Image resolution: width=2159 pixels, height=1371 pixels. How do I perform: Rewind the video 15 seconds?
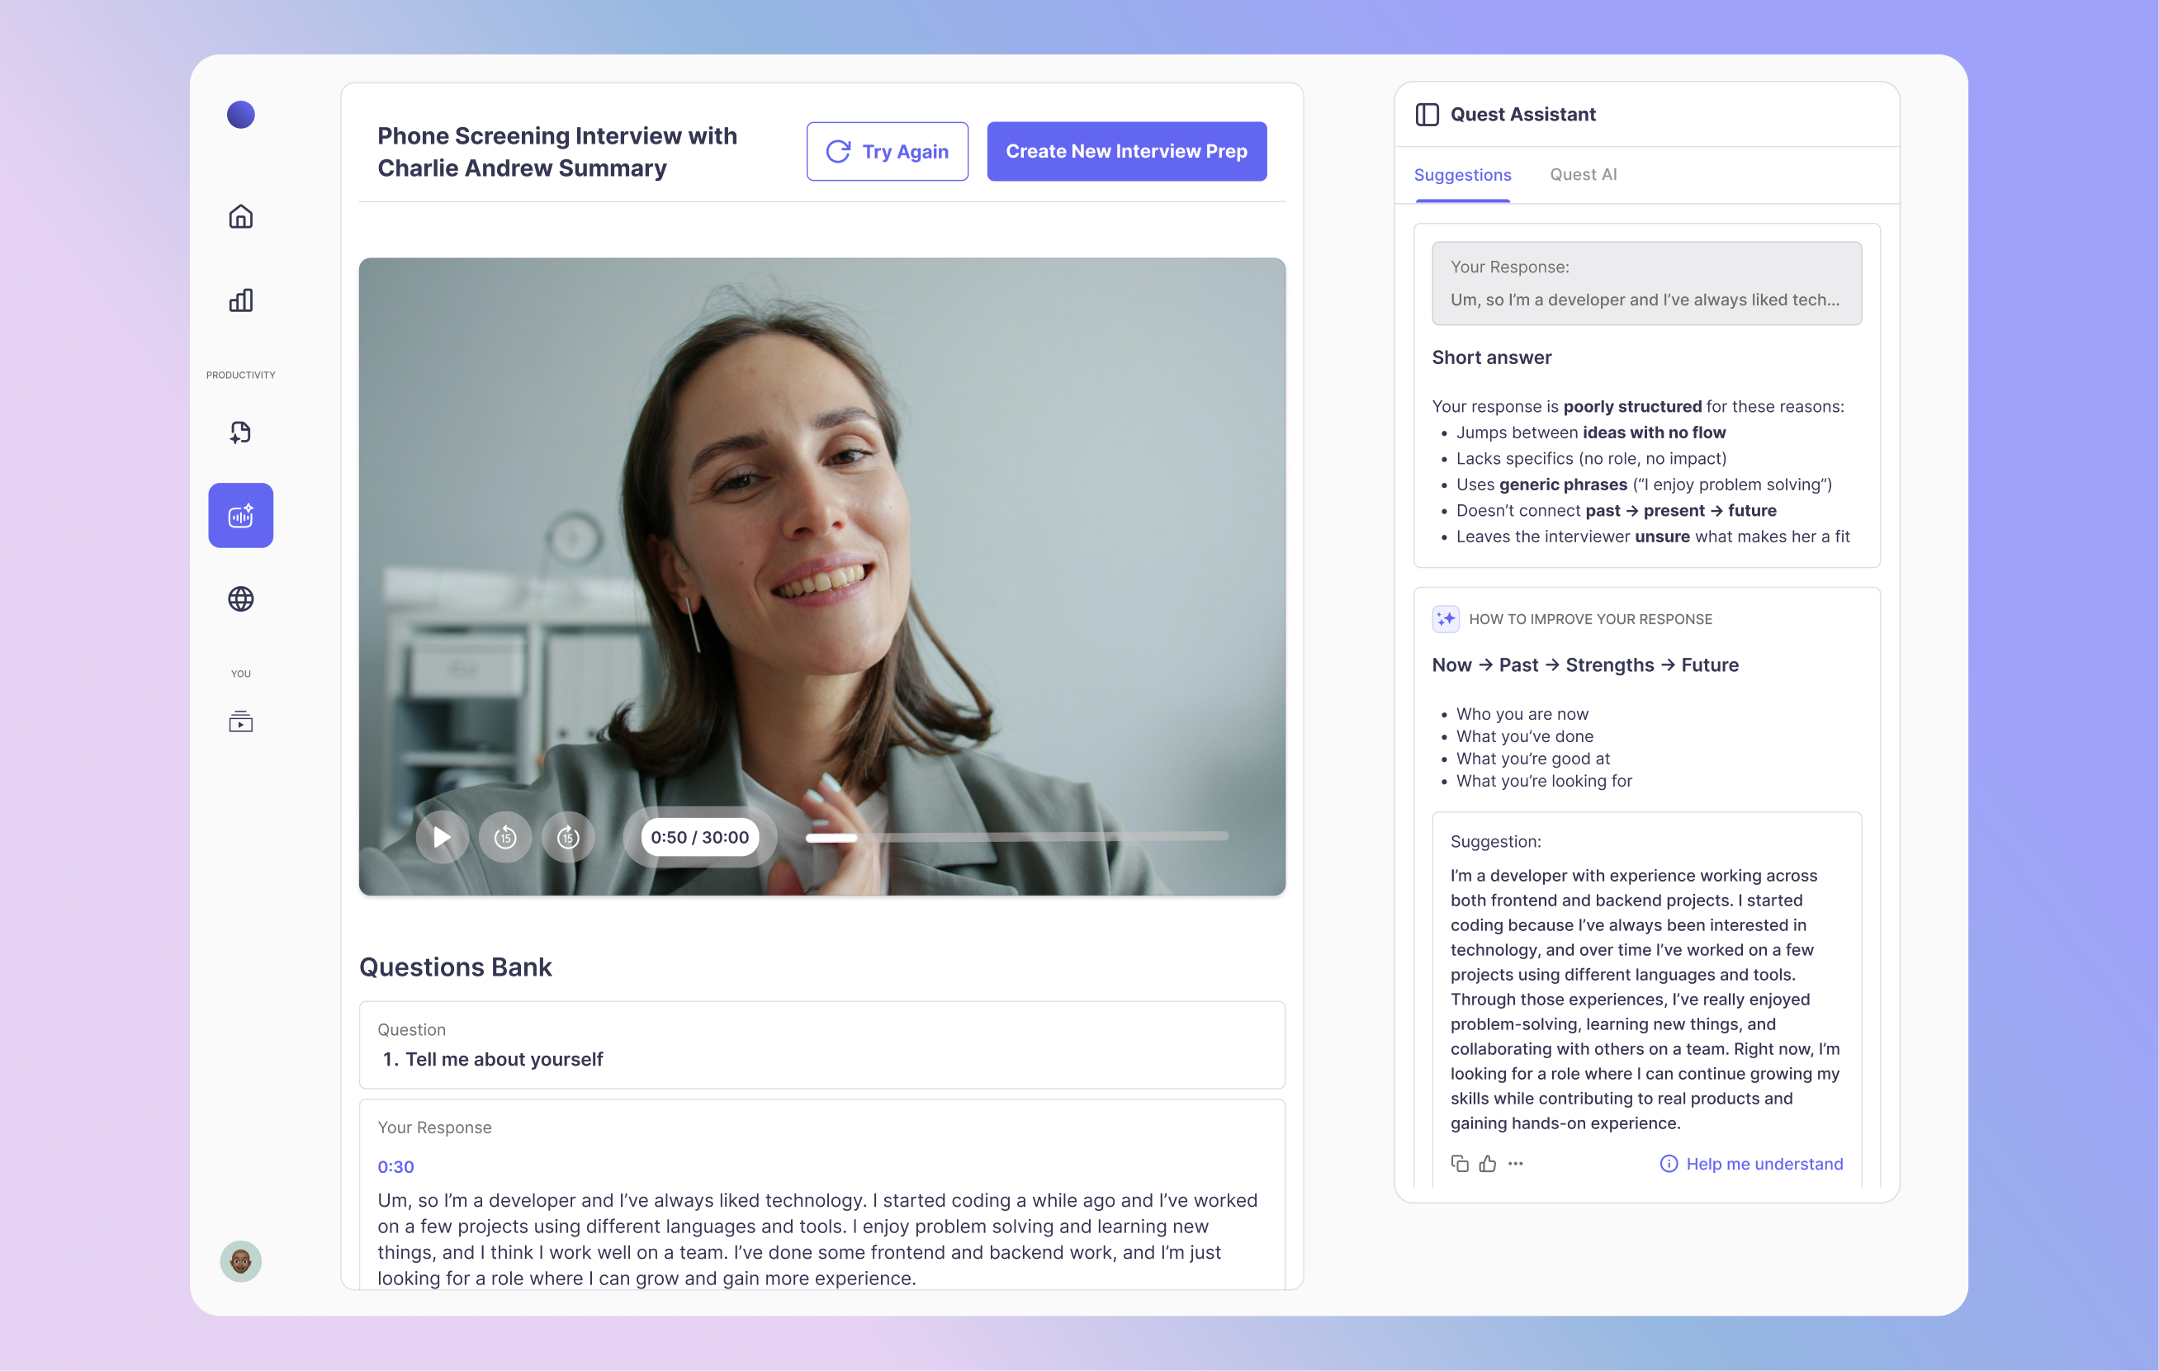(504, 837)
